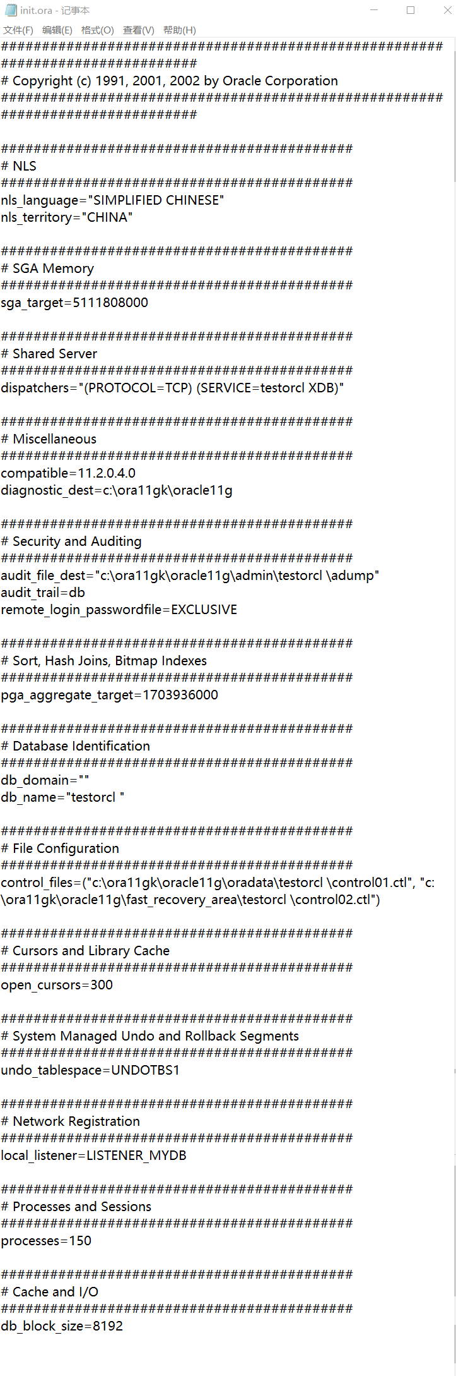Click the Notepad icon in the title bar
456x1376 pixels.
[x=11, y=10]
